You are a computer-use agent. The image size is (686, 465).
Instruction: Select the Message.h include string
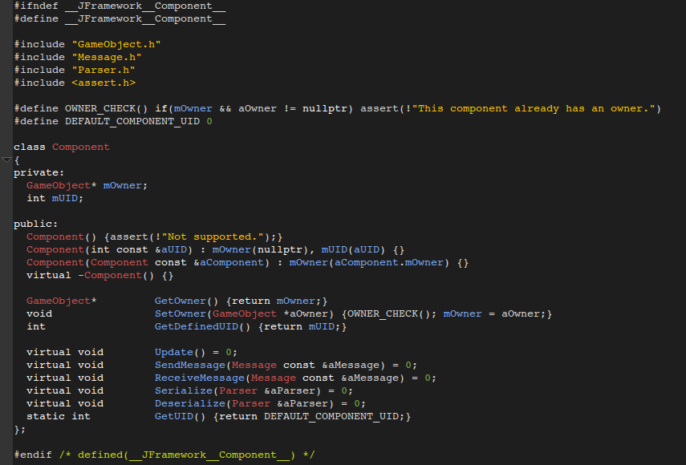click(x=106, y=57)
